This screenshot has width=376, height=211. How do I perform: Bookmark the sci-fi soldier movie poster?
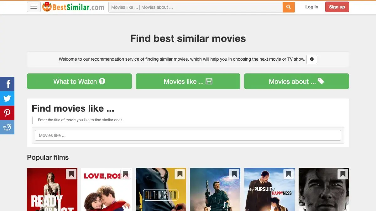point(234,174)
